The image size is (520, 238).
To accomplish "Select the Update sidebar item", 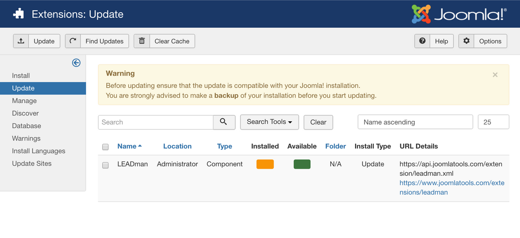I will click(x=43, y=88).
